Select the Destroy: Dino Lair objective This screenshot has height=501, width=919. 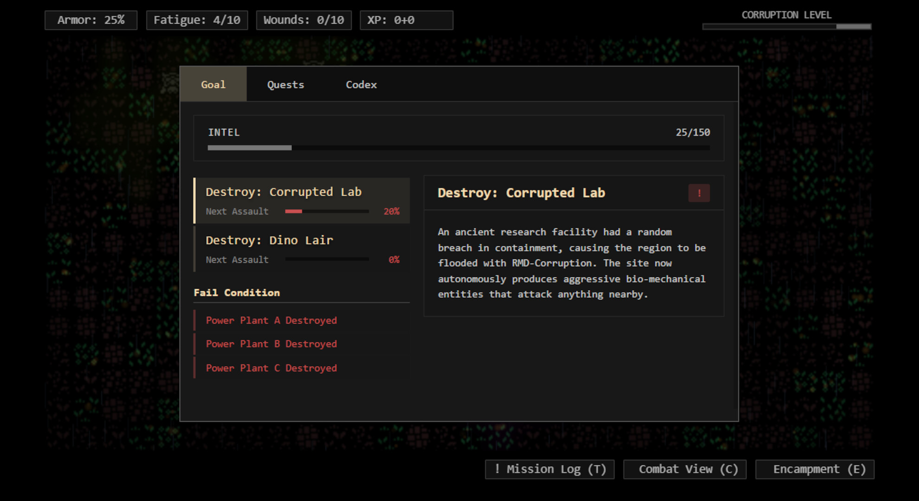click(302, 249)
